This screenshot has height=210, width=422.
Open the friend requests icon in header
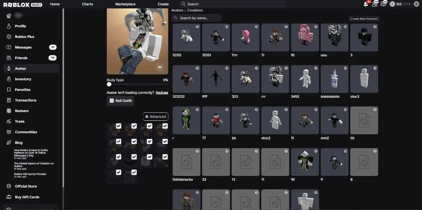[x=374, y=4]
